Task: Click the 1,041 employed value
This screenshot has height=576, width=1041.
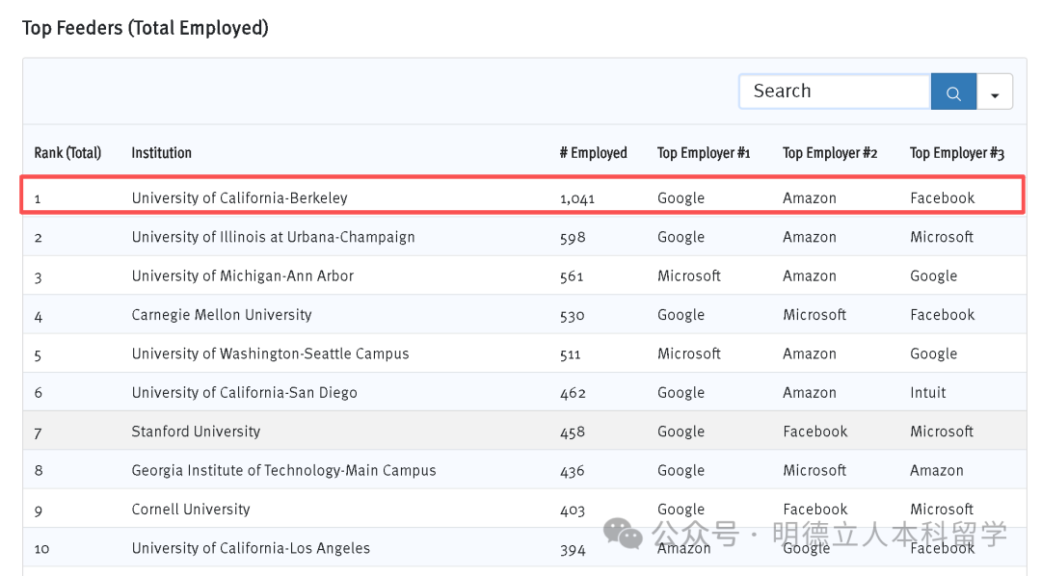Action: (577, 198)
